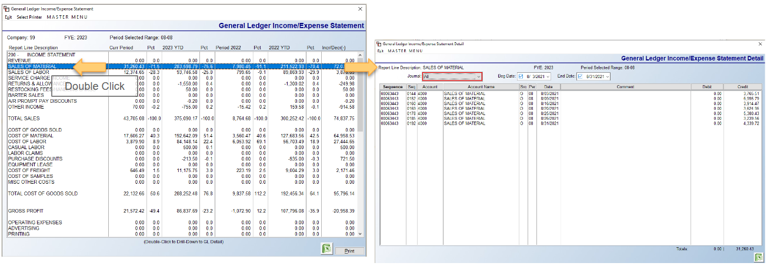Screen dimensions: 767x266
Task: Click Exit menu in Statement Detail window
Action: pos(380,50)
